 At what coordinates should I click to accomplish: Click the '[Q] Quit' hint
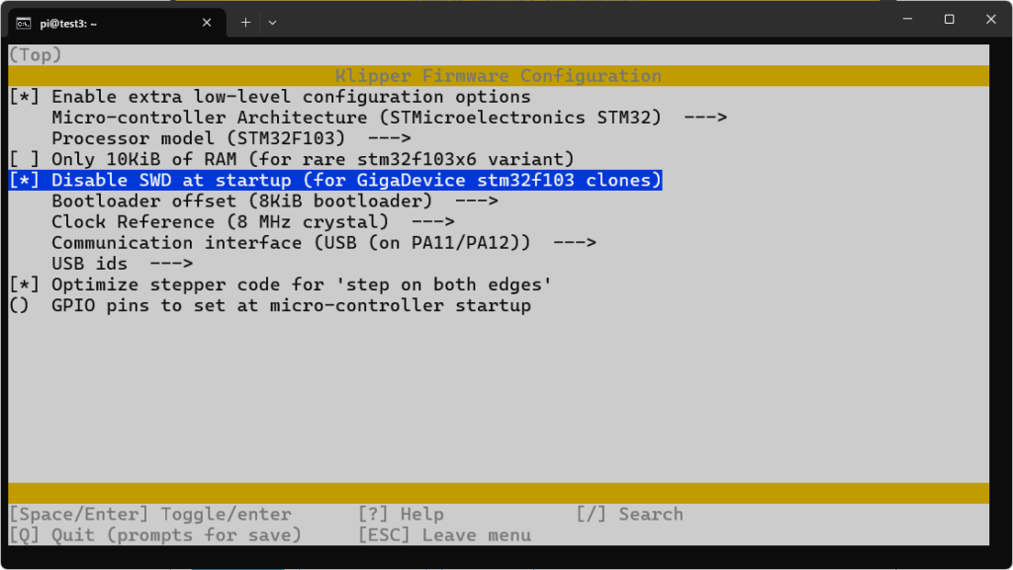click(x=154, y=535)
